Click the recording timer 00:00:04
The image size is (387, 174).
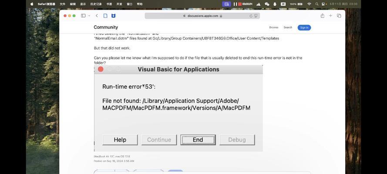point(247,4)
